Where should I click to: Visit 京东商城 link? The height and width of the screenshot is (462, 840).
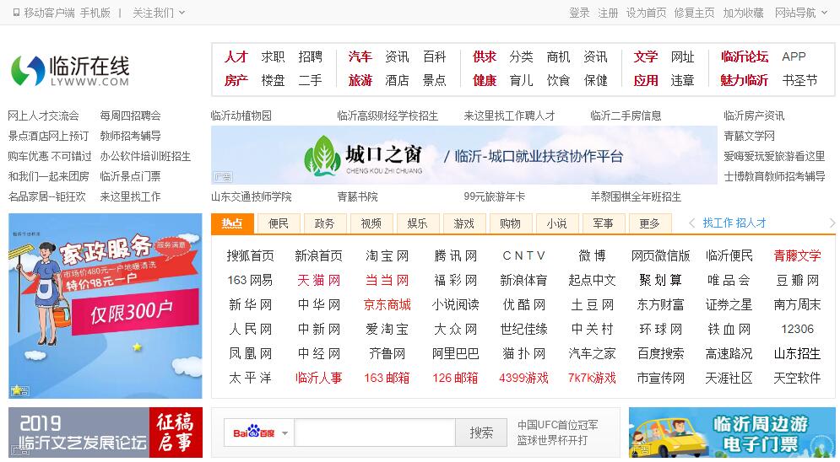pos(387,305)
